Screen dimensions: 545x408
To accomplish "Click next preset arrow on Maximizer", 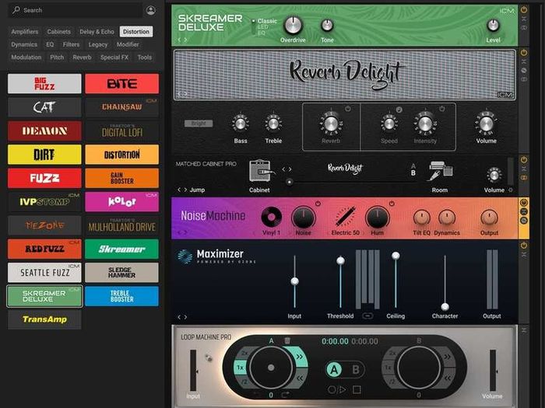I will [185, 317].
